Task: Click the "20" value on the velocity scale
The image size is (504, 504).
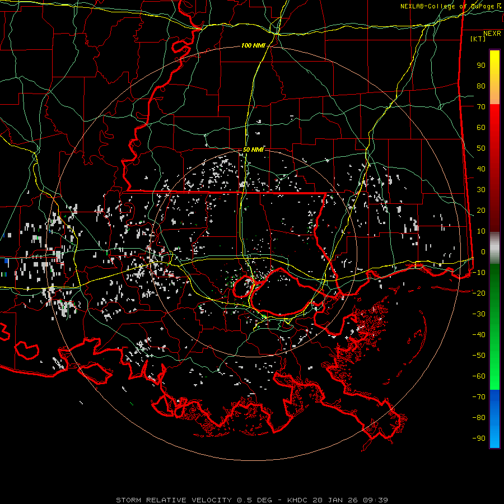Action: [481, 211]
